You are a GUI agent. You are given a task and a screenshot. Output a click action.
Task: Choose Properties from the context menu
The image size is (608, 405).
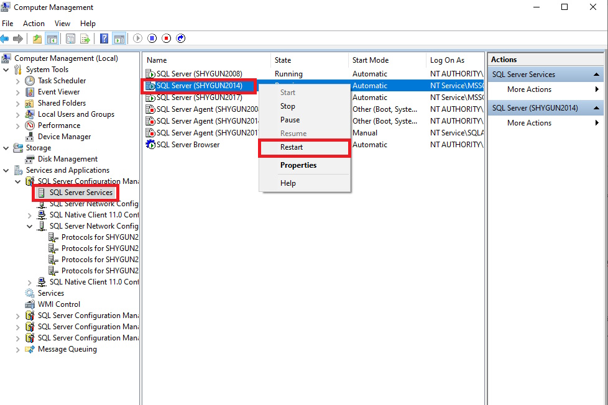(305, 165)
